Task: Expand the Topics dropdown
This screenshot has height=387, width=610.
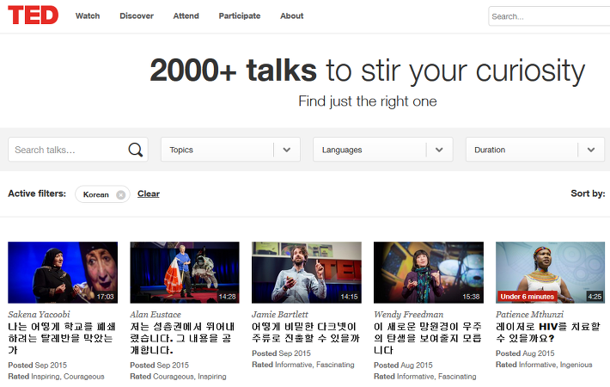Action: [231, 150]
